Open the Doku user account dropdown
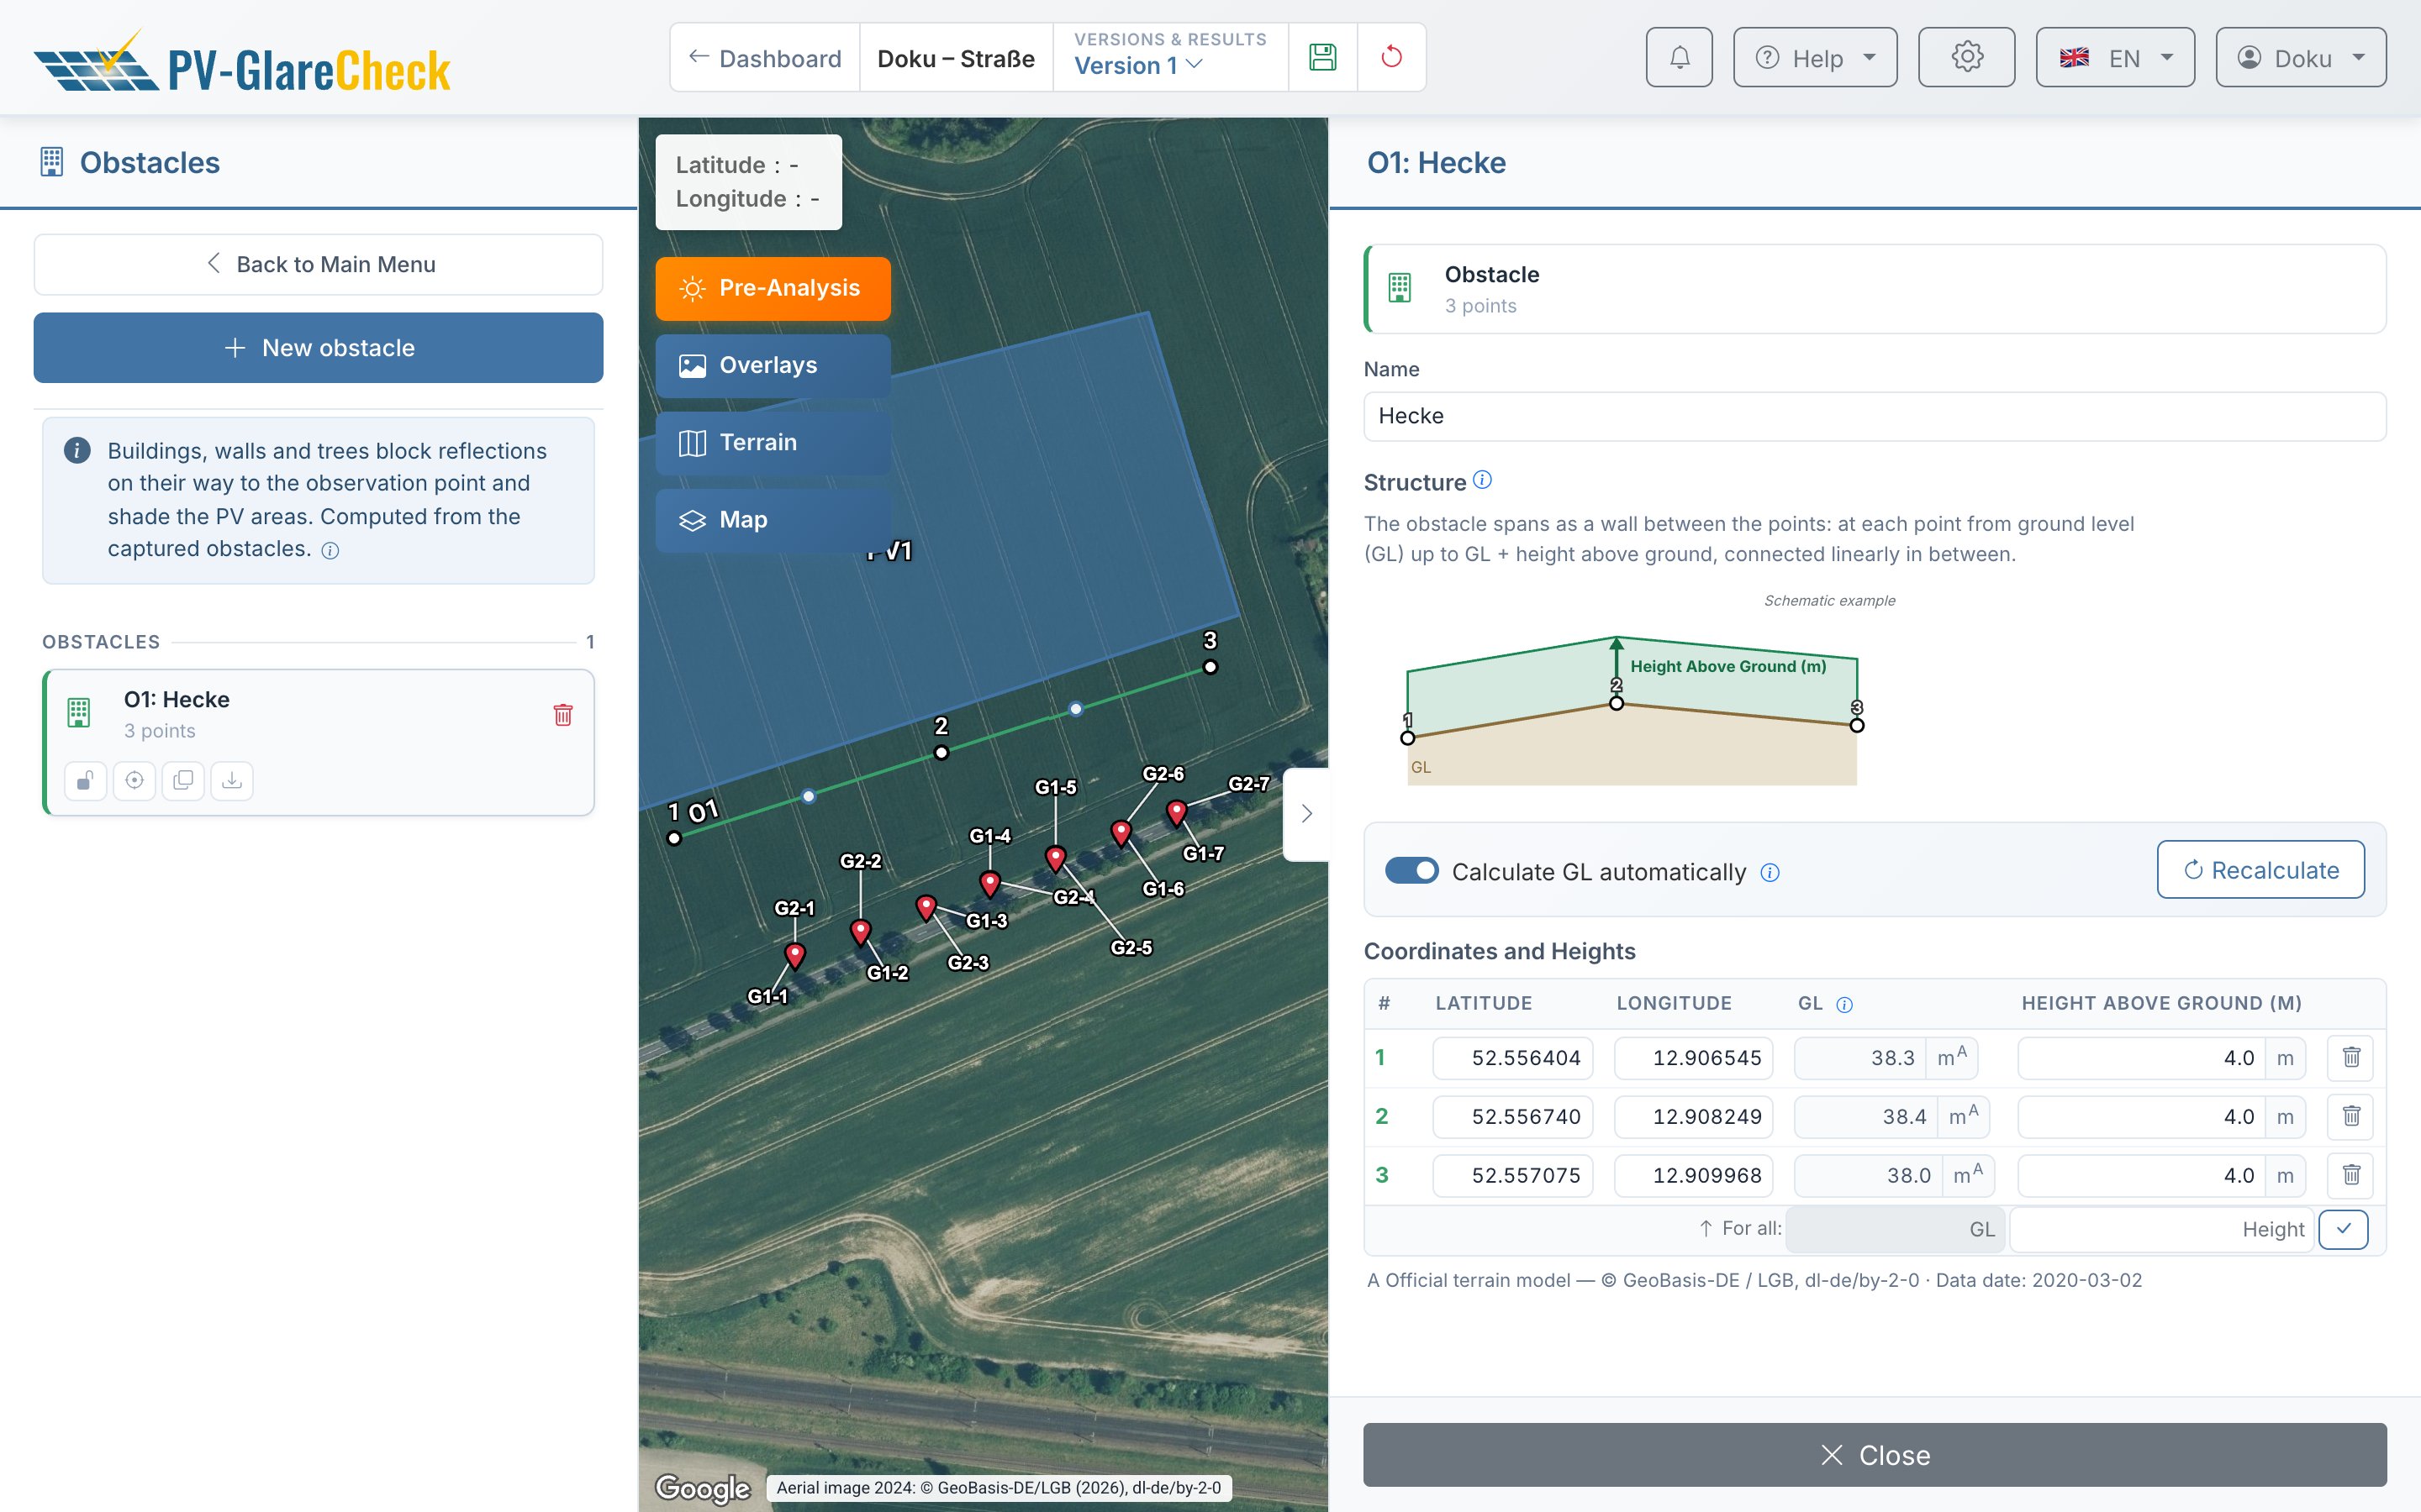The height and width of the screenshot is (1512, 2421). tap(2301, 57)
